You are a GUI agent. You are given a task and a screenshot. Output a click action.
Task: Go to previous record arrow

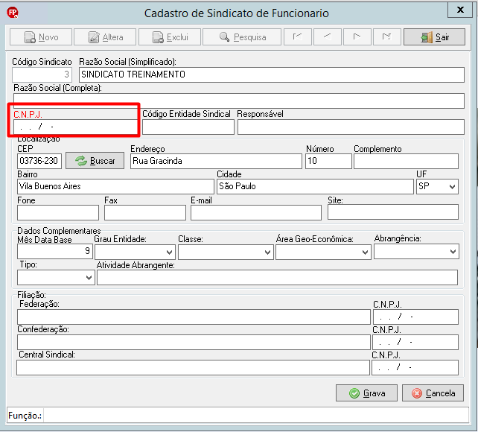327,37
